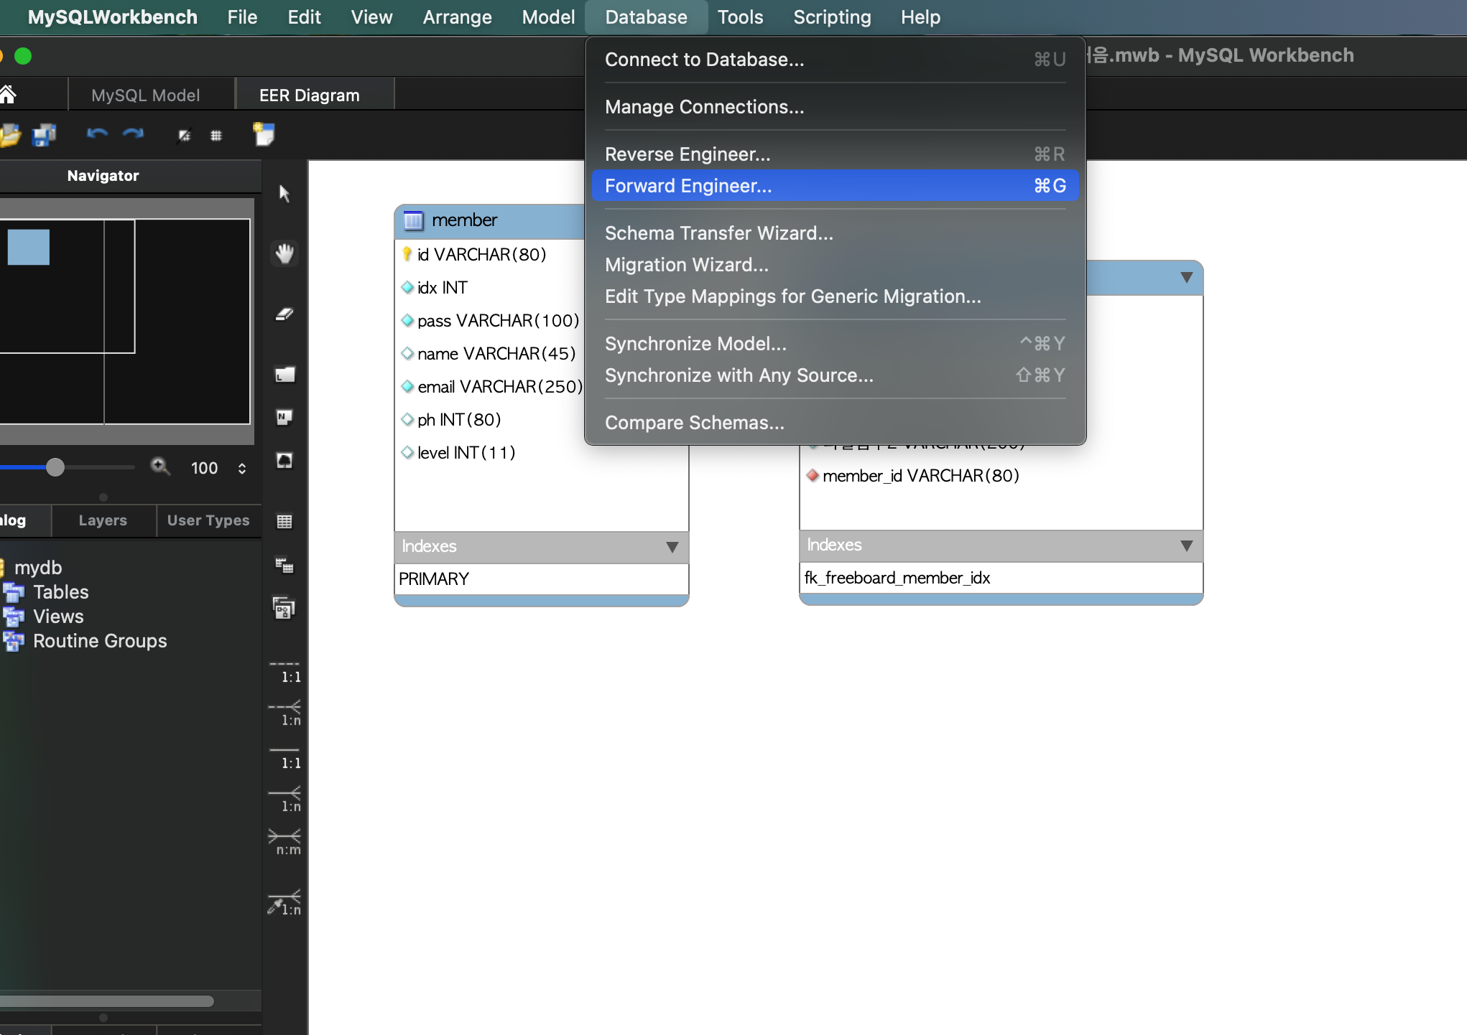Collapse the freeboard table Indexes section
Image resolution: width=1467 pixels, height=1035 pixels.
coord(1186,545)
